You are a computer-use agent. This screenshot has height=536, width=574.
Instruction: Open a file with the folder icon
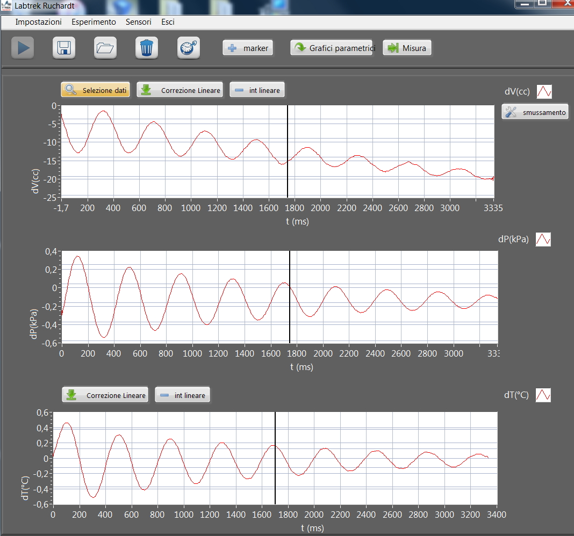pos(105,48)
